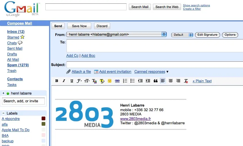Open the Apple Mail To Do label
The height and width of the screenshot is (146, 243).
[x=15, y=130]
